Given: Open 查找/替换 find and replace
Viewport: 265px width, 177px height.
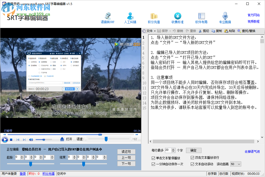Looking at the screenshot, I should tap(246, 31).
